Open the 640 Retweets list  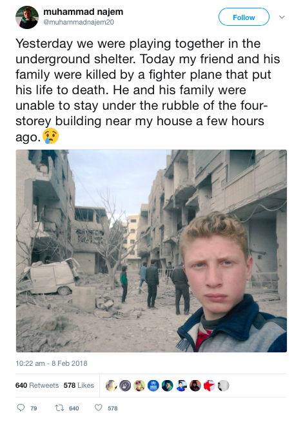pos(37,385)
